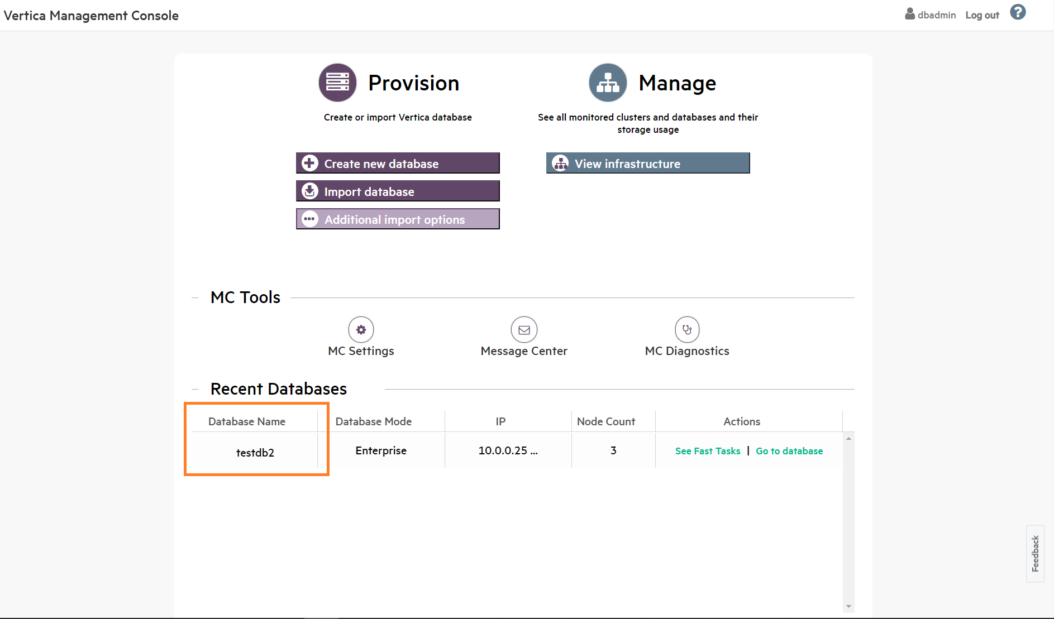Click plus icon on Create new database
1054x619 pixels.
point(310,163)
